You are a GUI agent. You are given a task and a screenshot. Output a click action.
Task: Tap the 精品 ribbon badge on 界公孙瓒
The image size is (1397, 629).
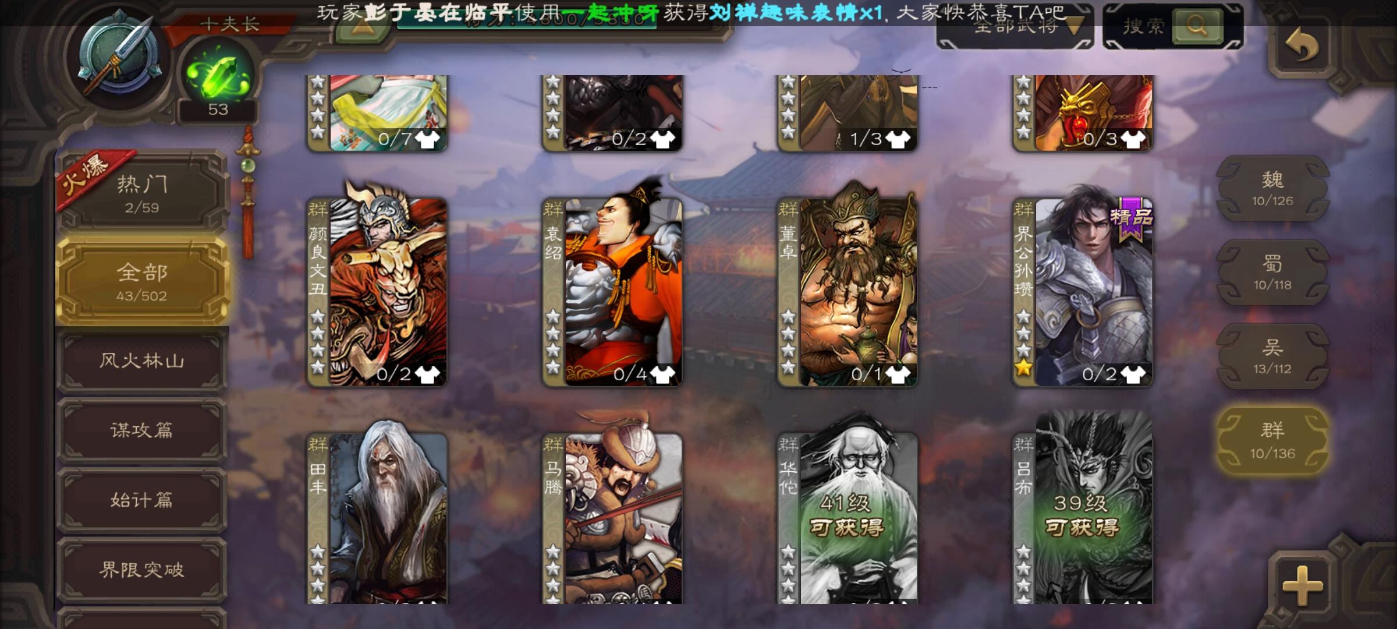1131,219
